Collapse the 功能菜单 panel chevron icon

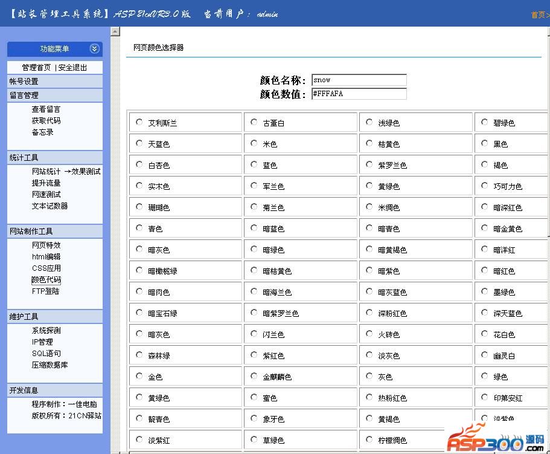point(94,48)
